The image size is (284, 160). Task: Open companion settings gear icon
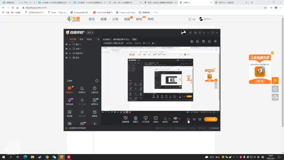(200, 119)
